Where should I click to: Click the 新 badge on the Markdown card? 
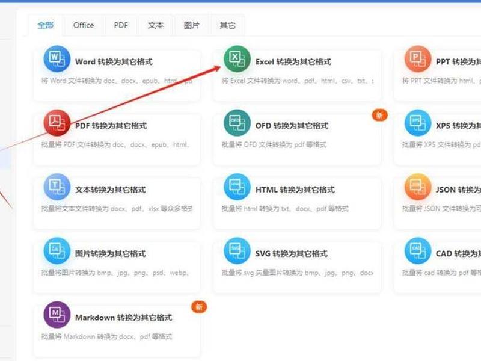click(199, 307)
